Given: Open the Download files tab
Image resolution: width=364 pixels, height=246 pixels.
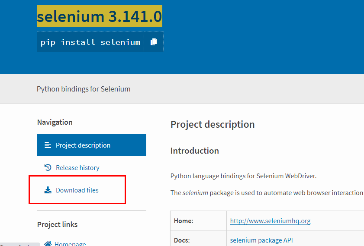Looking at the screenshot, I should pyautogui.click(x=77, y=190).
